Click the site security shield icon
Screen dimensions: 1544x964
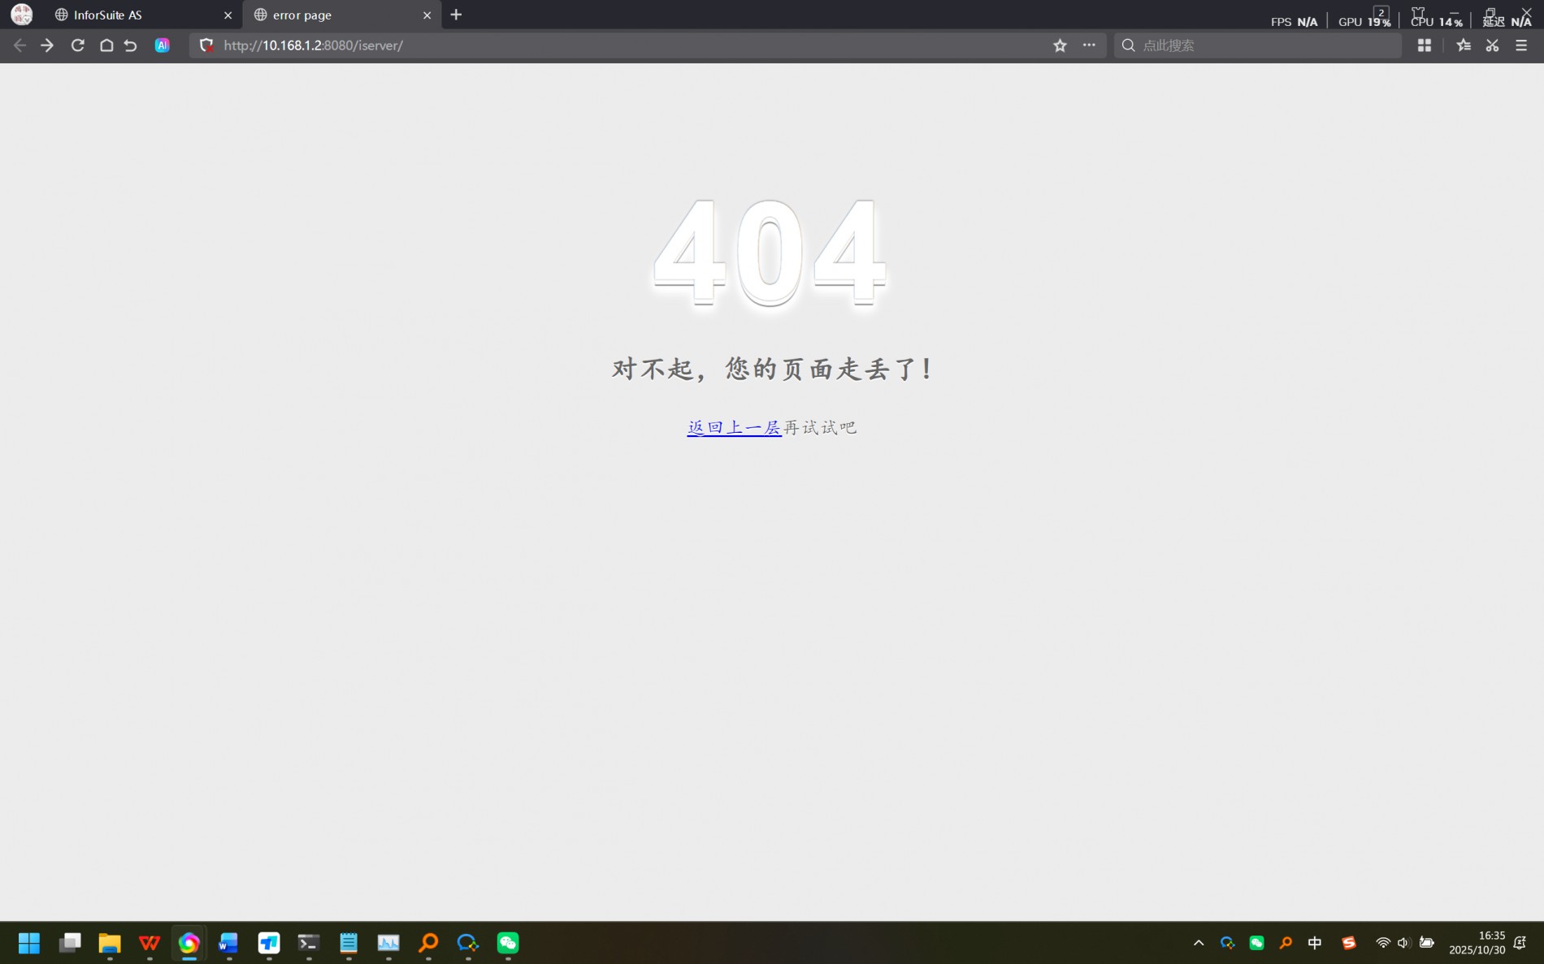click(206, 45)
